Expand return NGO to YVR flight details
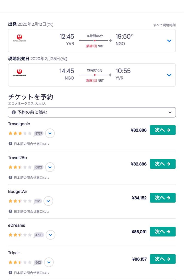 pos(169,75)
